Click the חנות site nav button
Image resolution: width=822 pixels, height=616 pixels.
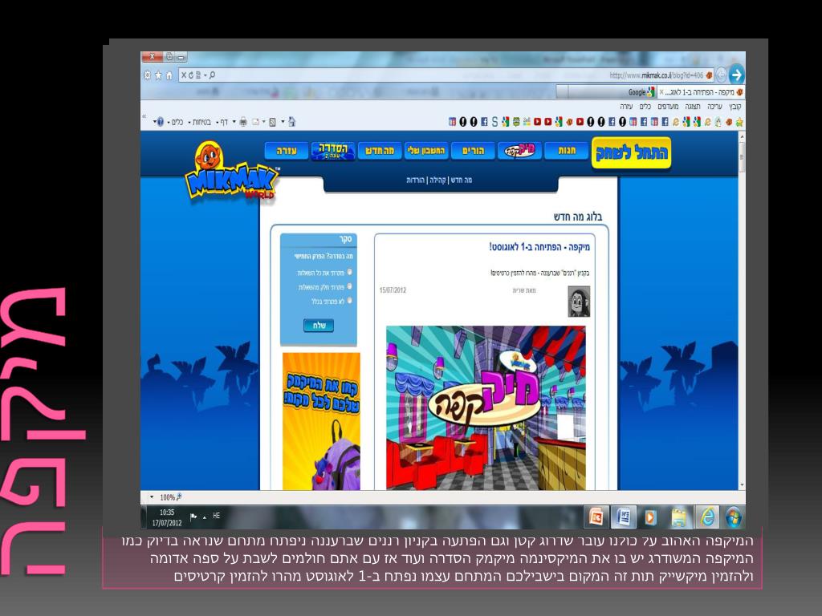[567, 151]
